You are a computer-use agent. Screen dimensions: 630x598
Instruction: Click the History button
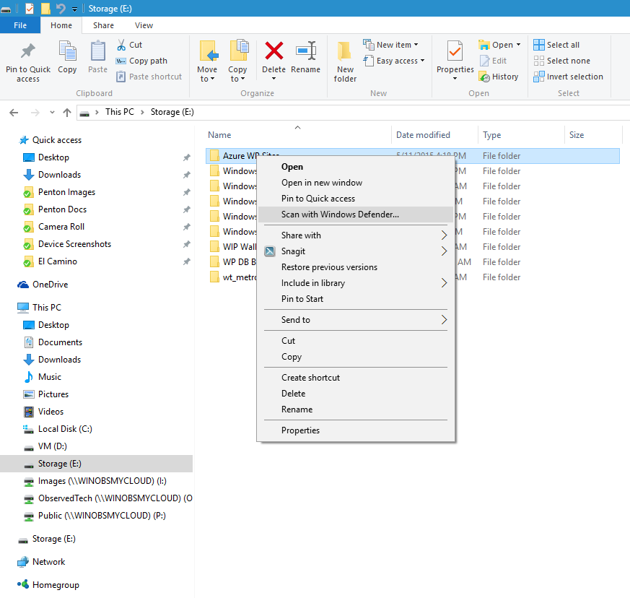click(499, 77)
